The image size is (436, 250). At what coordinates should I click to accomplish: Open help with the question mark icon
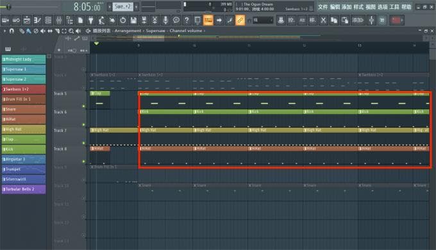(x=187, y=20)
